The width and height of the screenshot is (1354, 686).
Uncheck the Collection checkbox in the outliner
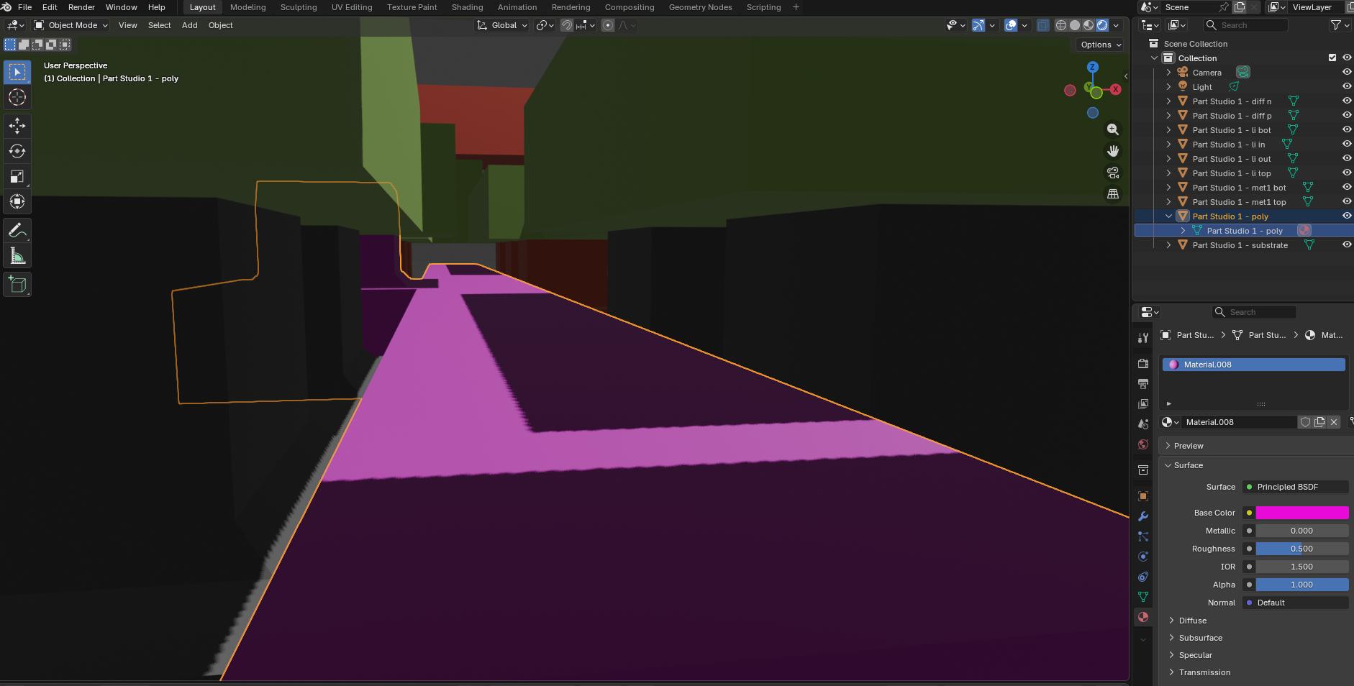tap(1332, 58)
